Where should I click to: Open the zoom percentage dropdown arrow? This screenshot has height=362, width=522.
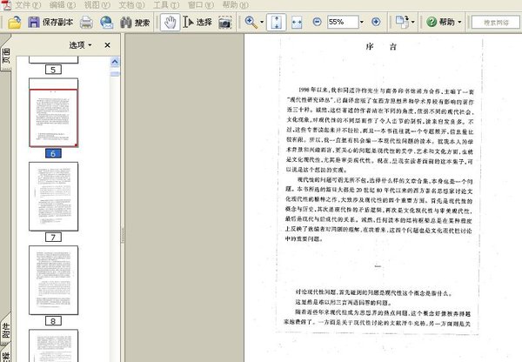(x=362, y=23)
